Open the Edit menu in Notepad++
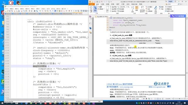The width and height of the screenshot is (188, 105). tap(12, 9)
